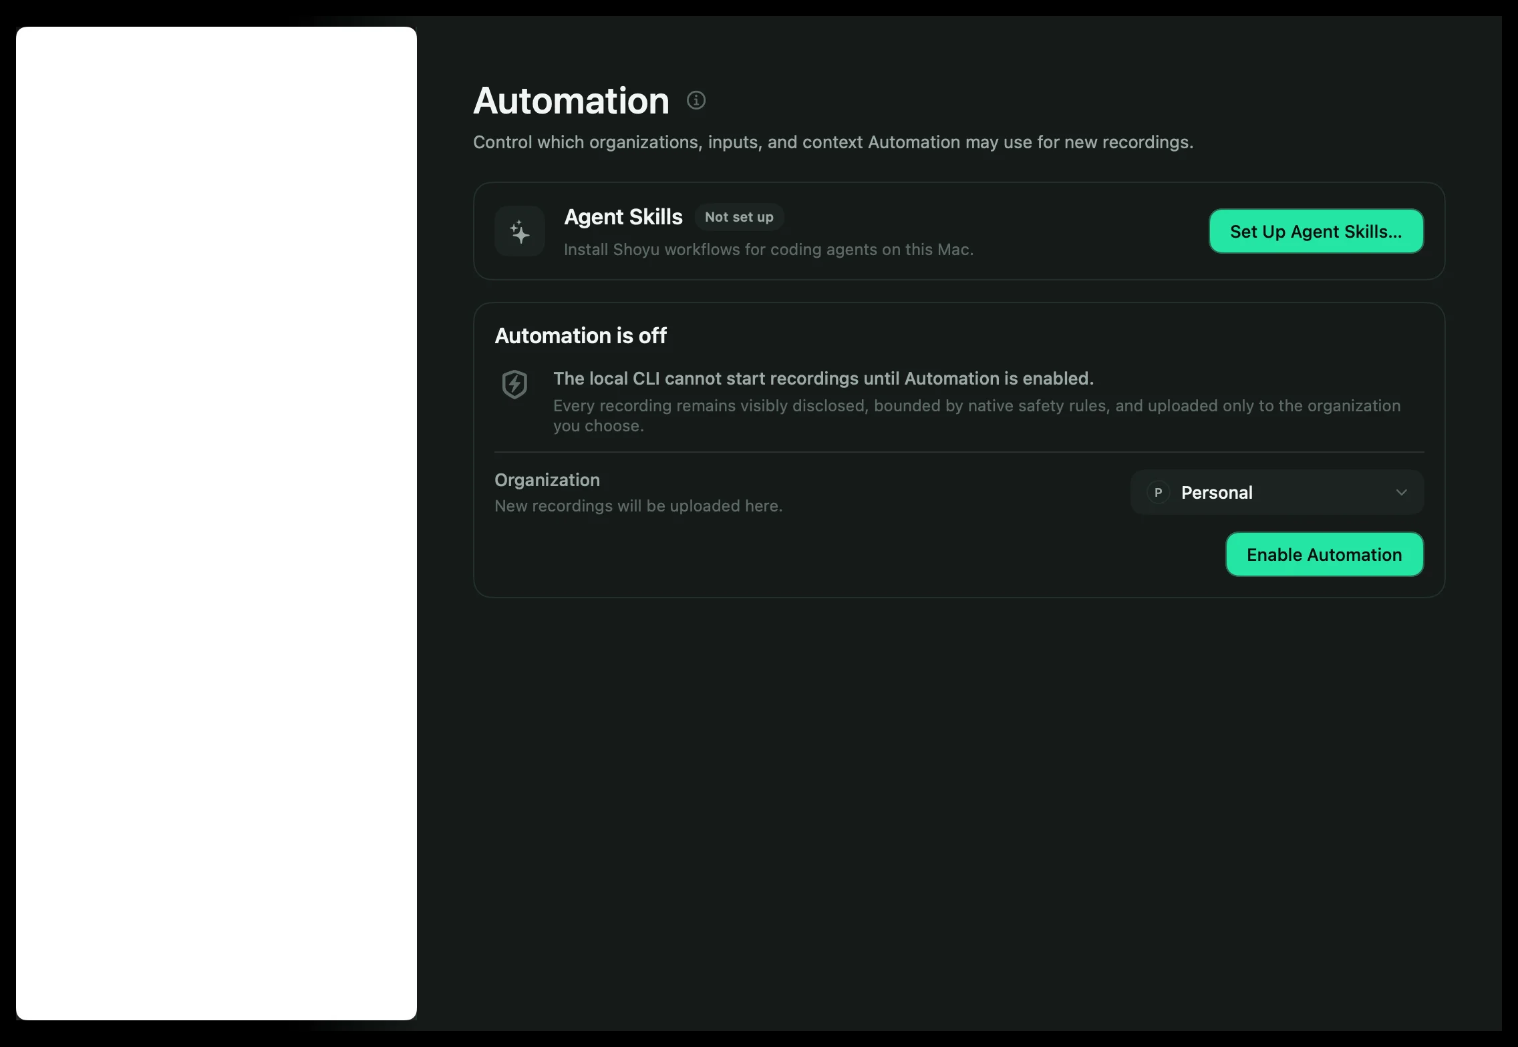This screenshot has width=1518, height=1047.
Task: Click the circular P avatar for Personal
Action: (x=1158, y=492)
